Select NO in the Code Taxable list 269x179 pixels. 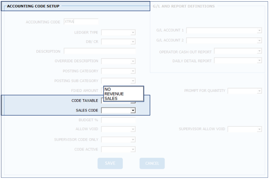[x=108, y=89]
